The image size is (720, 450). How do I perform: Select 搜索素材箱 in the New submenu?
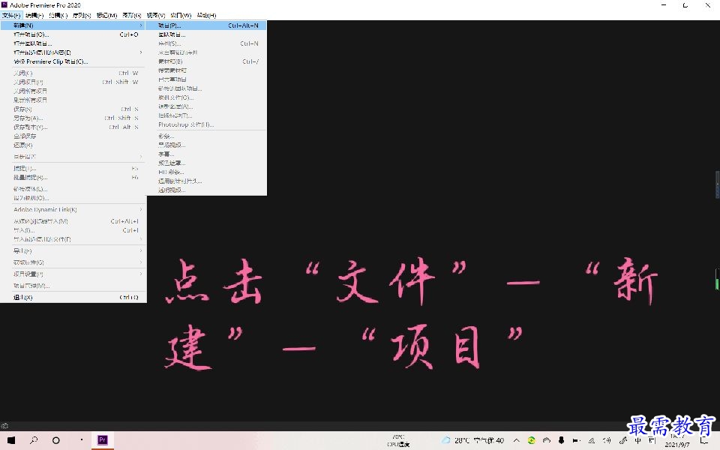206,70
